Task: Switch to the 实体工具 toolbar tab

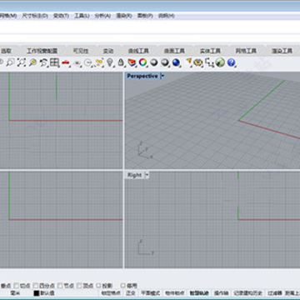Action: 210,51
